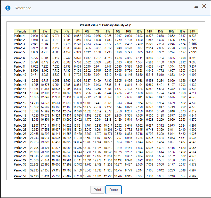Select the Period 1 row label

click(20, 36)
